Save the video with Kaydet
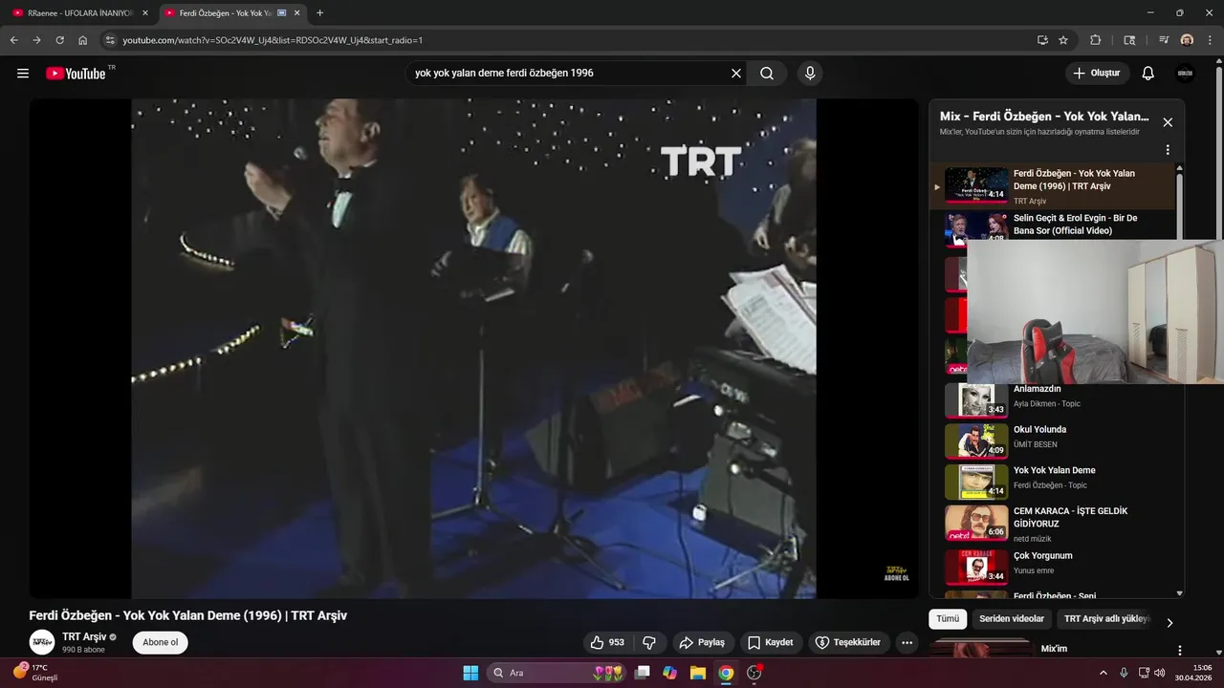 pyautogui.click(x=771, y=642)
